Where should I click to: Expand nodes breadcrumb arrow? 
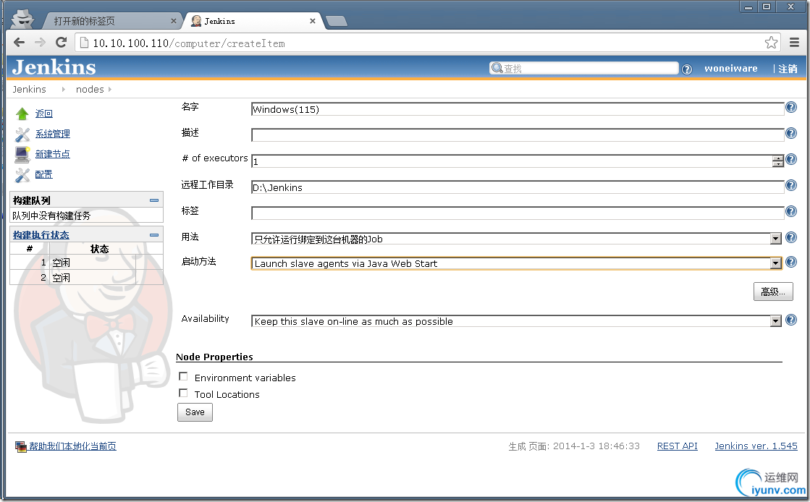pos(110,90)
